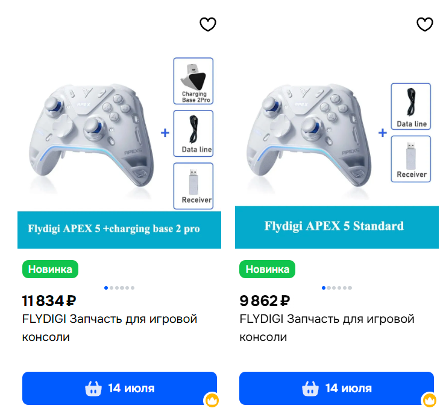Viewport: 443px width, 417px height.
Task: Open the Flydigi APEX 5 Standard banner
Action: (x=337, y=227)
